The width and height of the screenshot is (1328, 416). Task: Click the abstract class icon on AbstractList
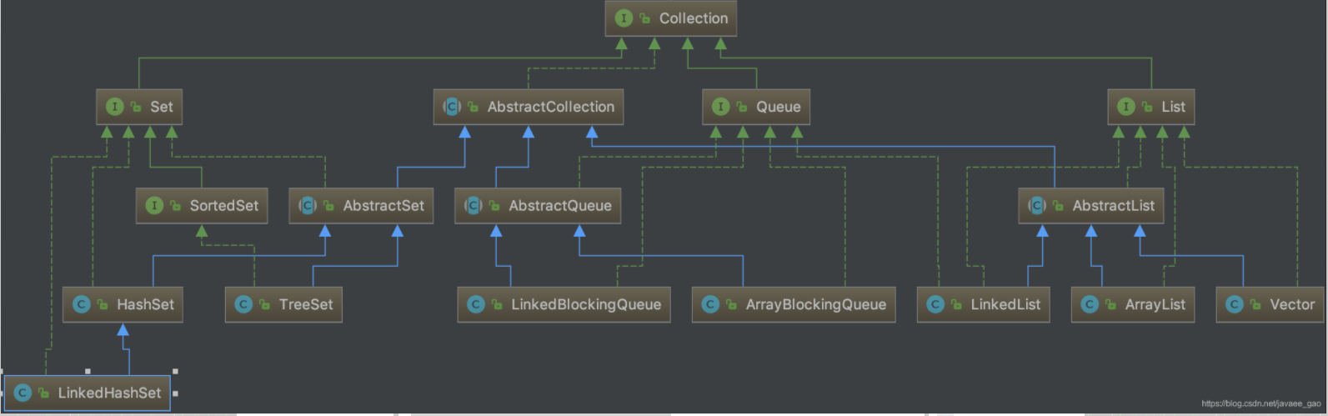[1037, 205]
